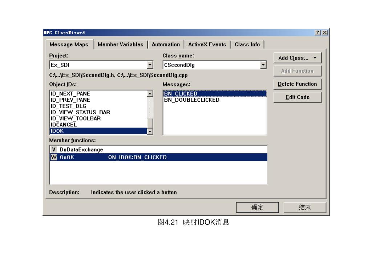372x279 pixels.
Task: Select ID_VIEW_TOOLBAR in Object IDs
Action: click(x=98, y=118)
